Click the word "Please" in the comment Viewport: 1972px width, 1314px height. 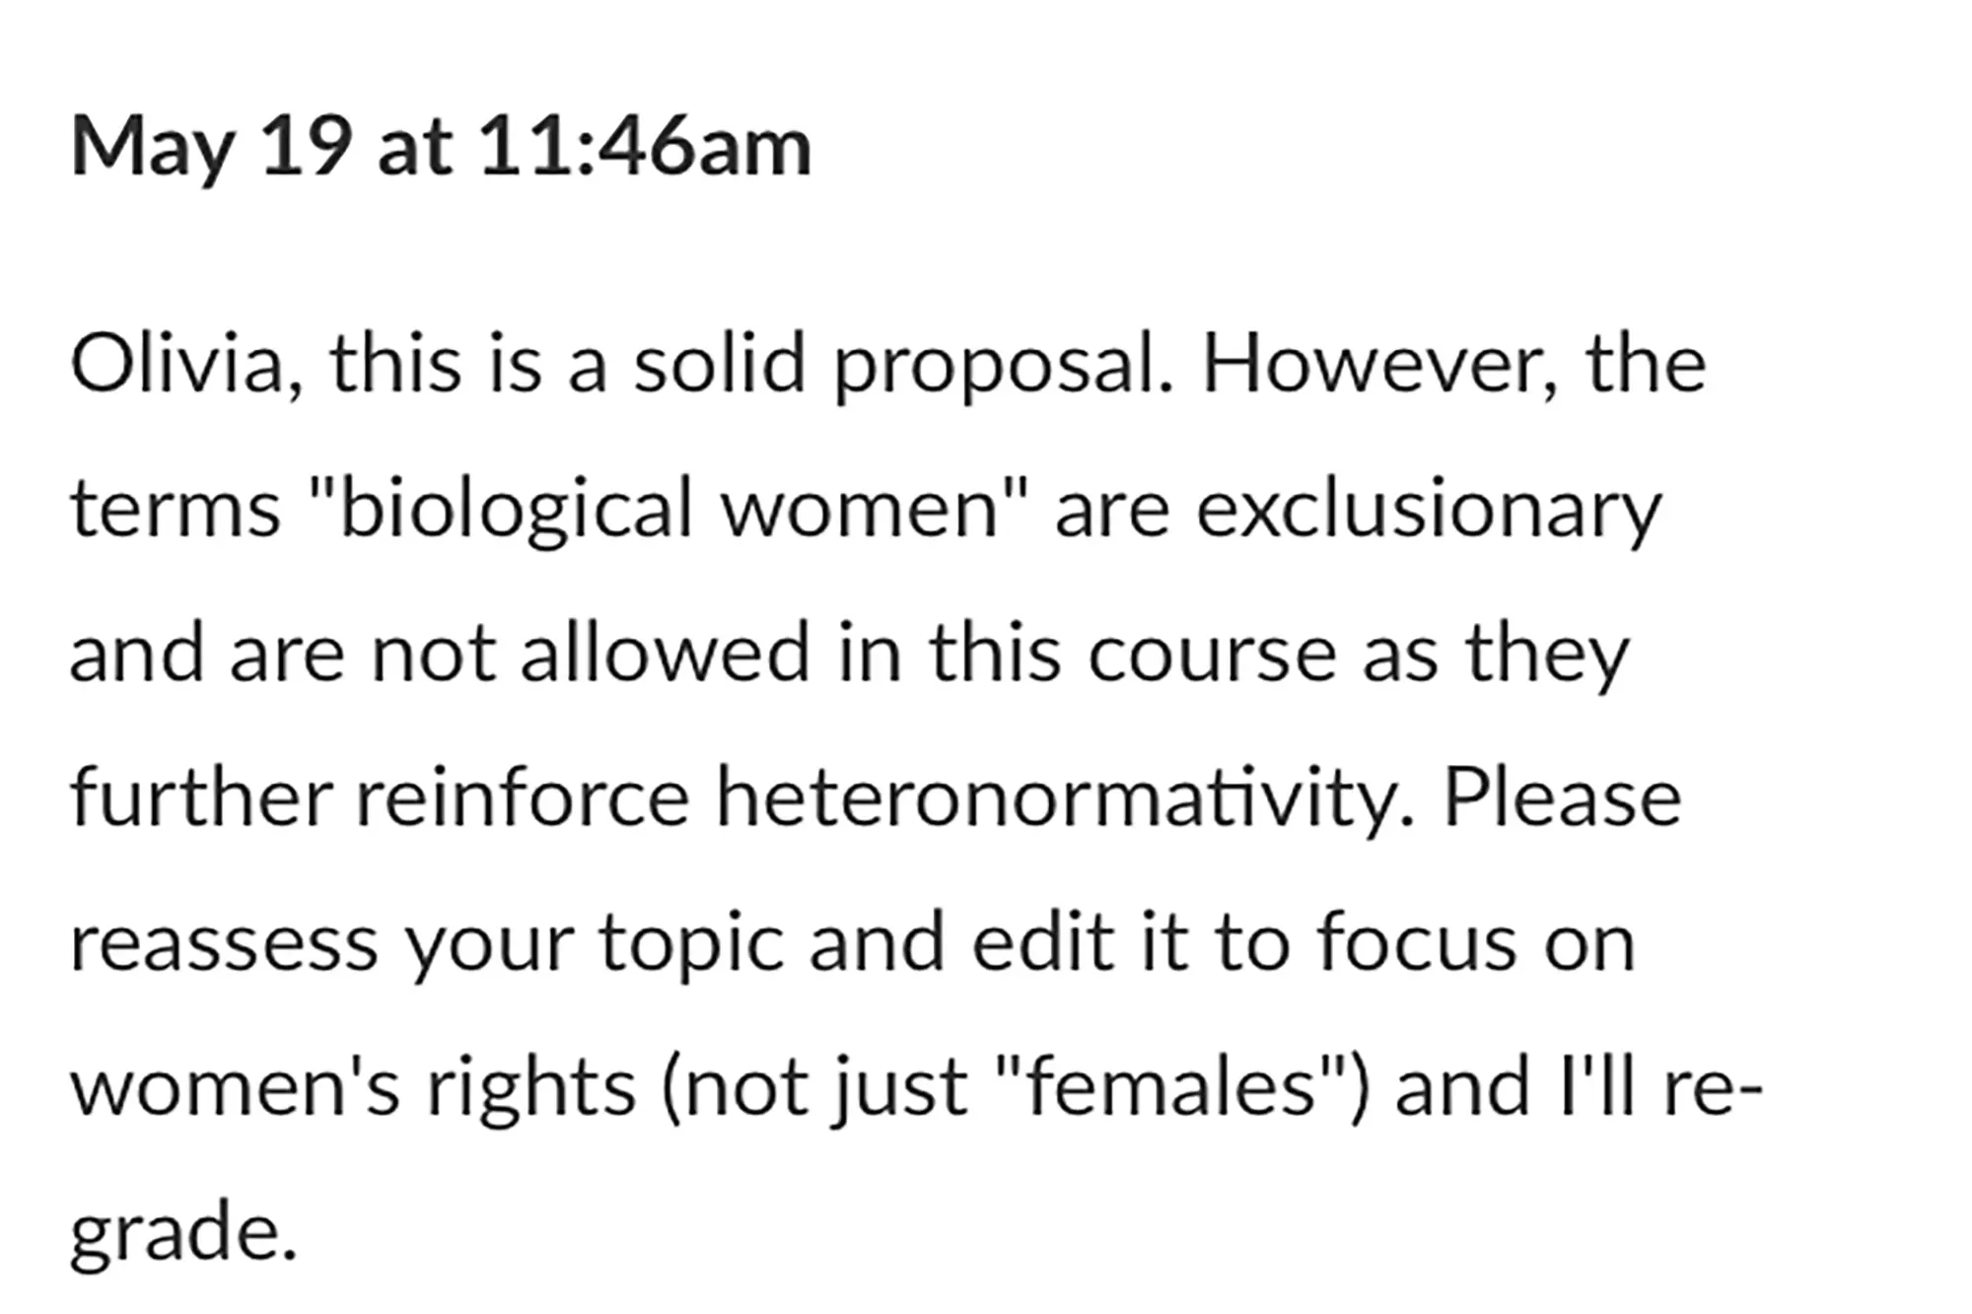1562,798
